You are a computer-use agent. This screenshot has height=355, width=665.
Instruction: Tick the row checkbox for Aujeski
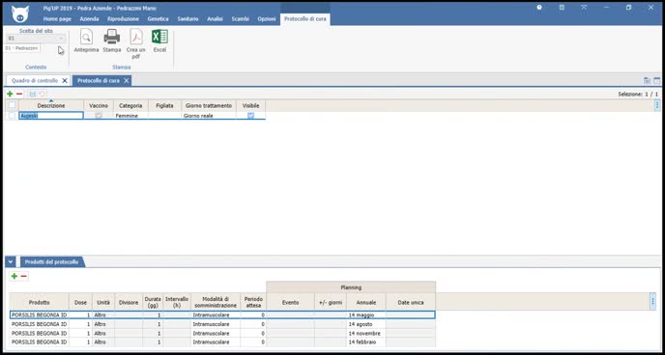13,116
